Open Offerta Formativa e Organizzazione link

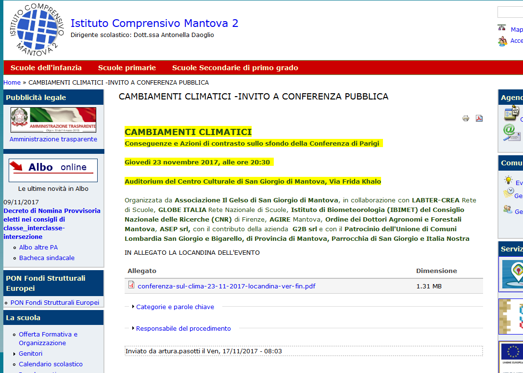tap(48, 338)
